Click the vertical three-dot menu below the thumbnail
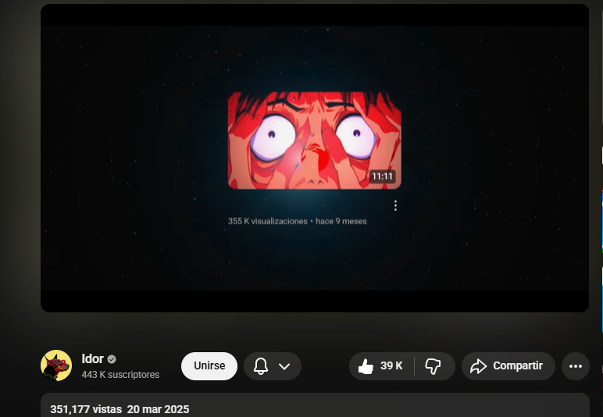Viewport: 603px width, 417px height. [x=395, y=205]
